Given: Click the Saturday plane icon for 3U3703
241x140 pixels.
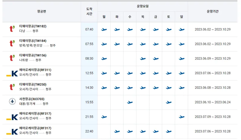Looking at the screenshot, I should [x=169, y=103].
